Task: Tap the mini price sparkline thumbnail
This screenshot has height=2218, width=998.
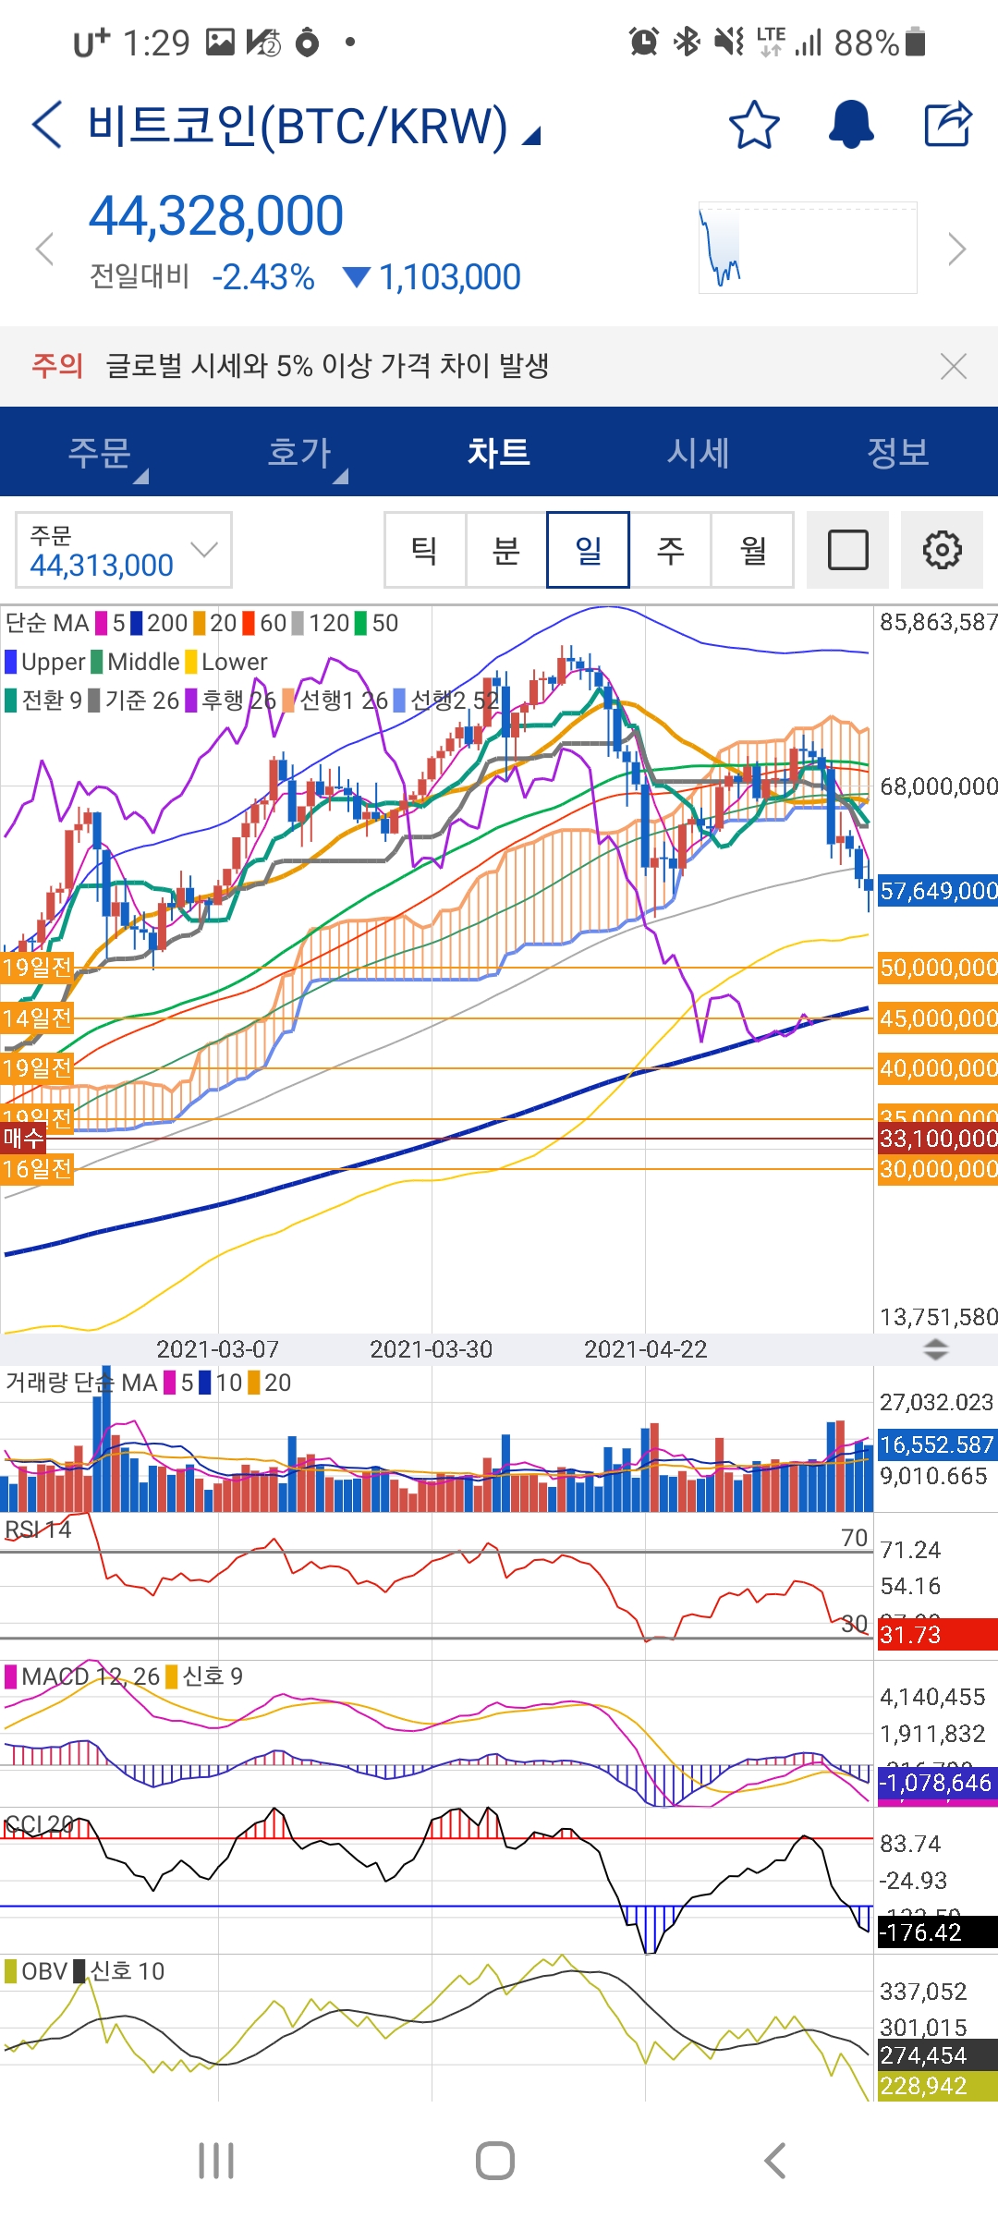Action: click(808, 248)
